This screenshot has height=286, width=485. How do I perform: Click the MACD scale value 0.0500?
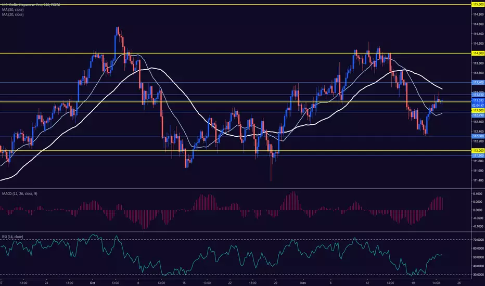(x=478, y=202)
